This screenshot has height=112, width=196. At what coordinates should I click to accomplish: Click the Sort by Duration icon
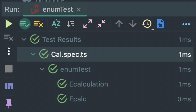[70, 24]
